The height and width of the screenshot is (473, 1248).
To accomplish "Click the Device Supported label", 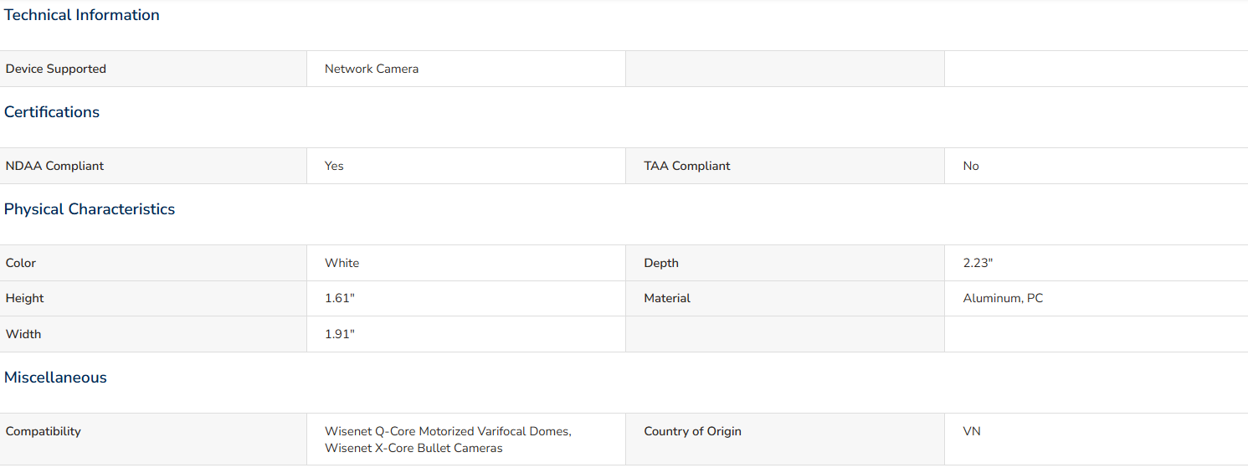I will pos(56,69).
